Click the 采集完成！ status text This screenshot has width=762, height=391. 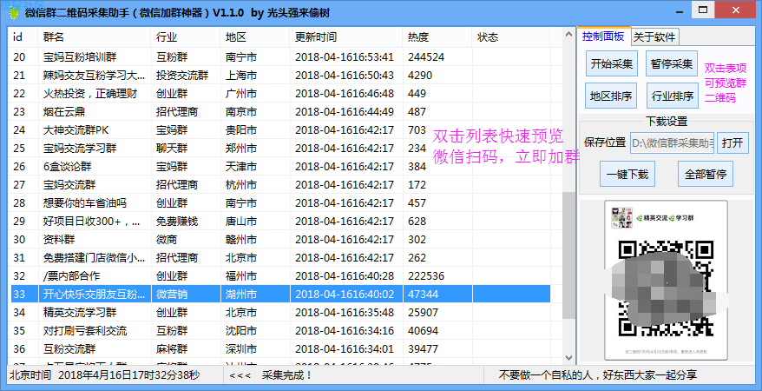pos(286,375)
